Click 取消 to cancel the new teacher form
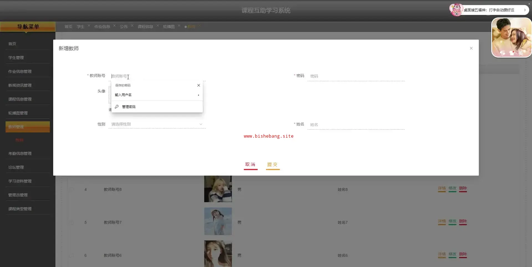 250,165
